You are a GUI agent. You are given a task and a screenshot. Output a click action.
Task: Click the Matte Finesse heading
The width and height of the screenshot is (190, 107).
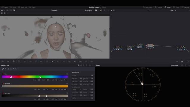coord(75,73)
